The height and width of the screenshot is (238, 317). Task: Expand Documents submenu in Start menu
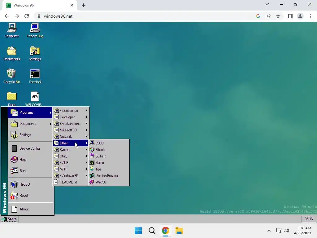(x=30, y=124)
